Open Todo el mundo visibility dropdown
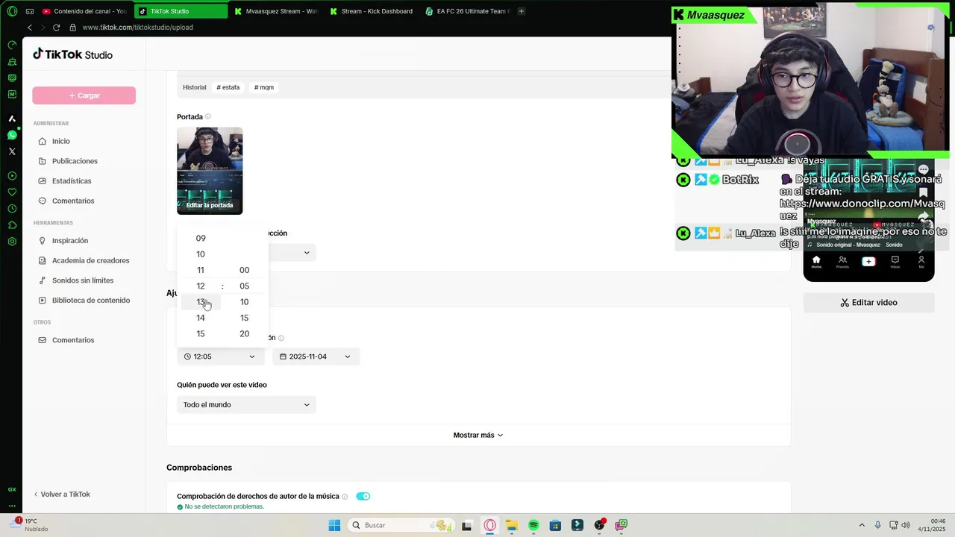The height and width of the screenshot is (537, 955). pyautogui.click(x=246, y=405)
